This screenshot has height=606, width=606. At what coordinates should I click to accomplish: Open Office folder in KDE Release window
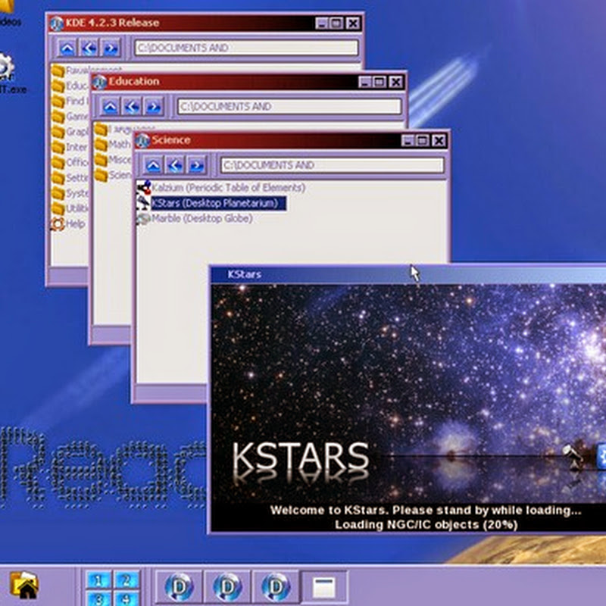tap(70, 162)
